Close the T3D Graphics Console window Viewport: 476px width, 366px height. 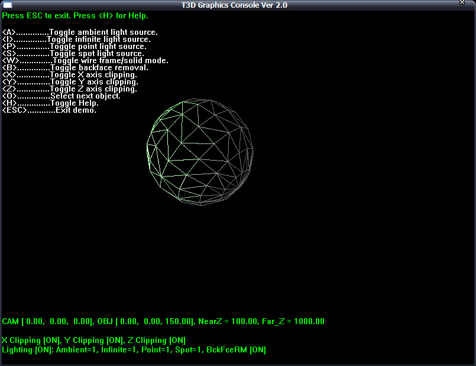(x=462, y=2)
